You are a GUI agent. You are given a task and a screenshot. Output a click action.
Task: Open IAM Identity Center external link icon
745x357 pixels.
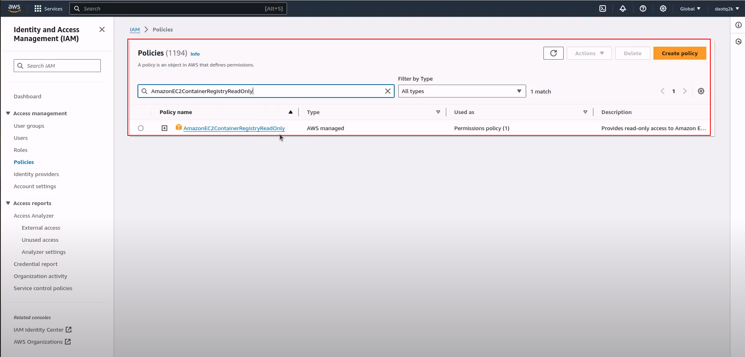point(69,330)
